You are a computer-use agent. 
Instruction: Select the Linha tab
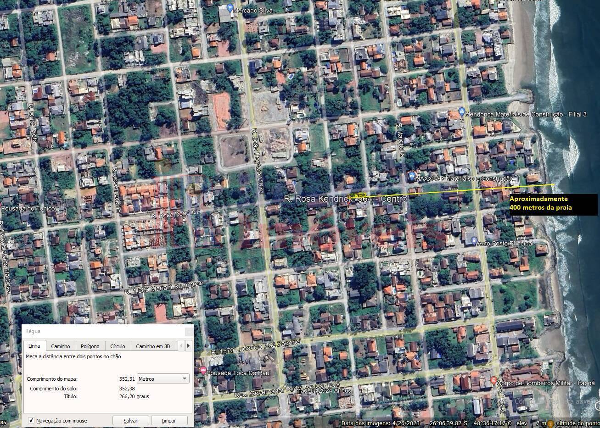point(34,346)
